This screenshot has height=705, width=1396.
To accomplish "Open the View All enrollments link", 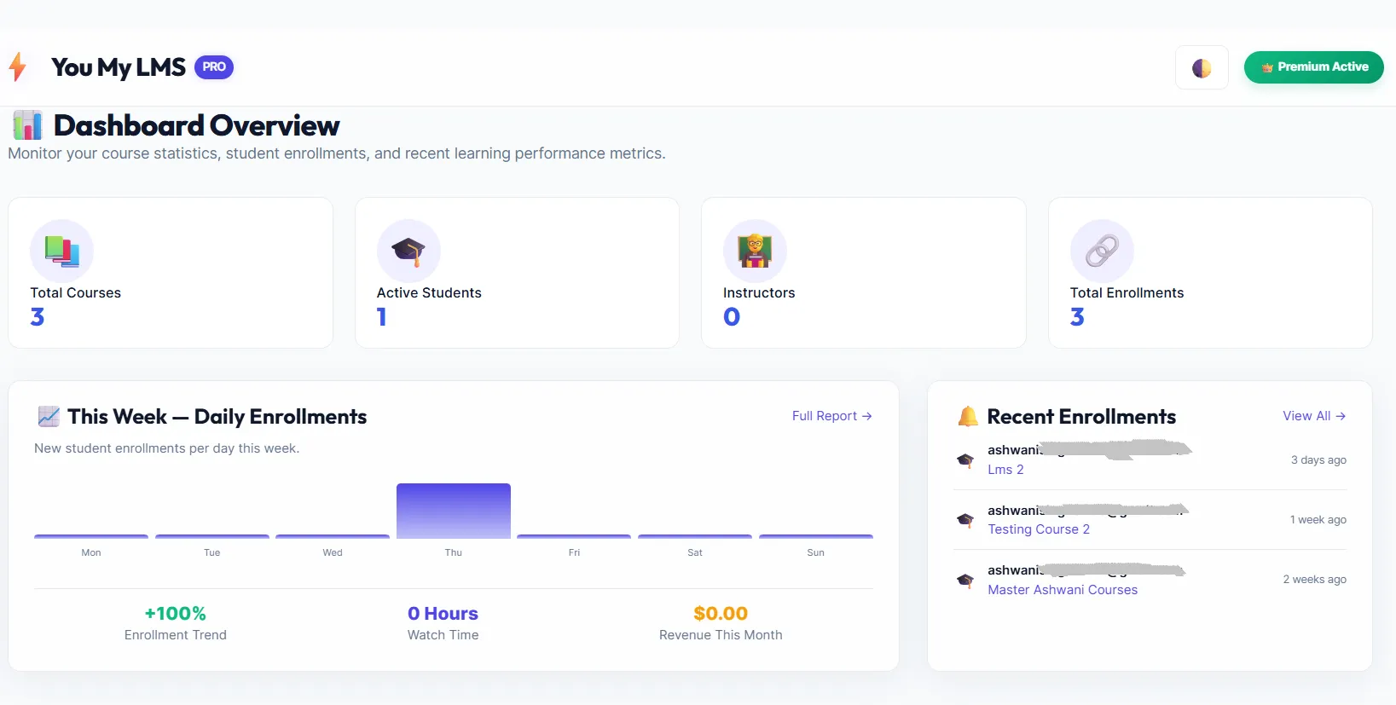I will (x=1314, y=416).
